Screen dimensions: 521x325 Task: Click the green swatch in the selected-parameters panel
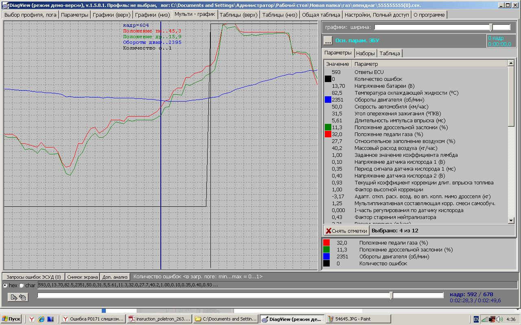[x=326, y=249]
